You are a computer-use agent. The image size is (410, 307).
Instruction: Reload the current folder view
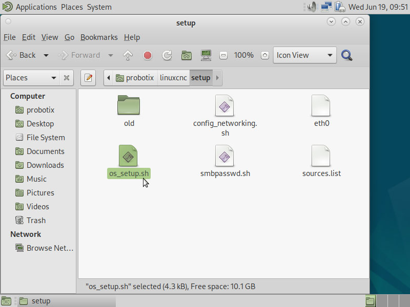click(167, 55)
